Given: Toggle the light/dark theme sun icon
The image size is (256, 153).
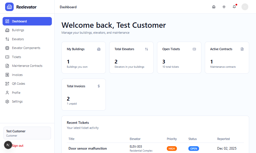Looking at the screenshot, I should click(x=224, y=7).
